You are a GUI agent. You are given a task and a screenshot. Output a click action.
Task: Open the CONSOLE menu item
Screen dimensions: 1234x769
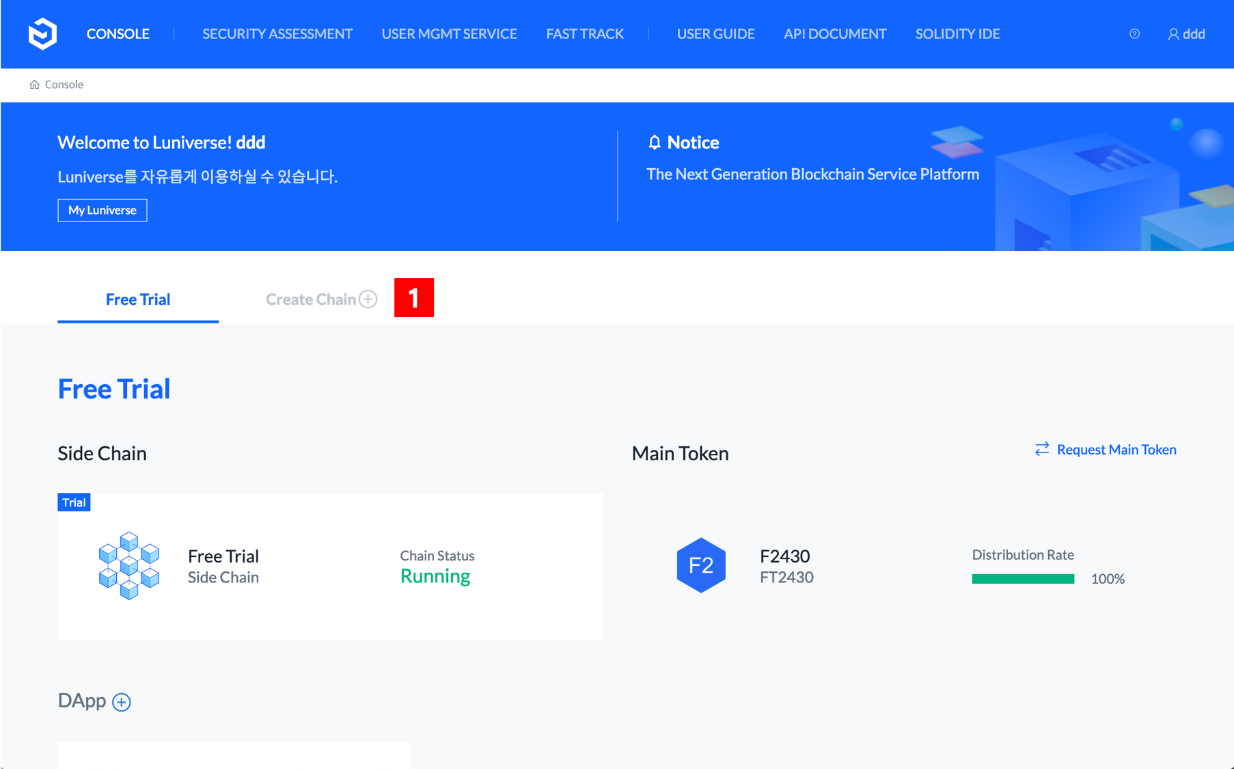point(118,33)
